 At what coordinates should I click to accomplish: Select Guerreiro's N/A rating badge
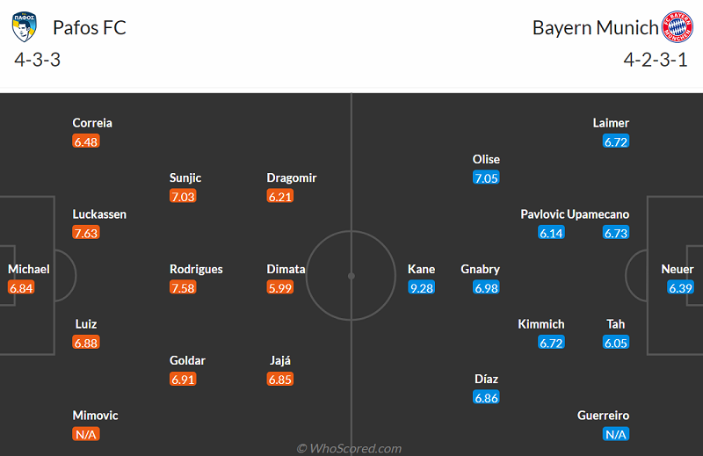click(616, 434)
